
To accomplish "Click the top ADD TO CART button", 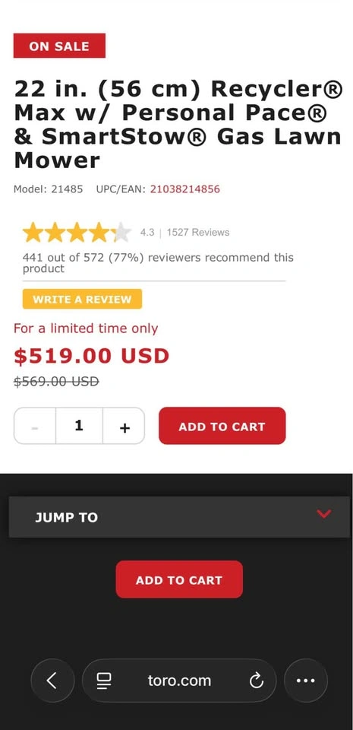I will pyautogui.click(x=222, y=426).
